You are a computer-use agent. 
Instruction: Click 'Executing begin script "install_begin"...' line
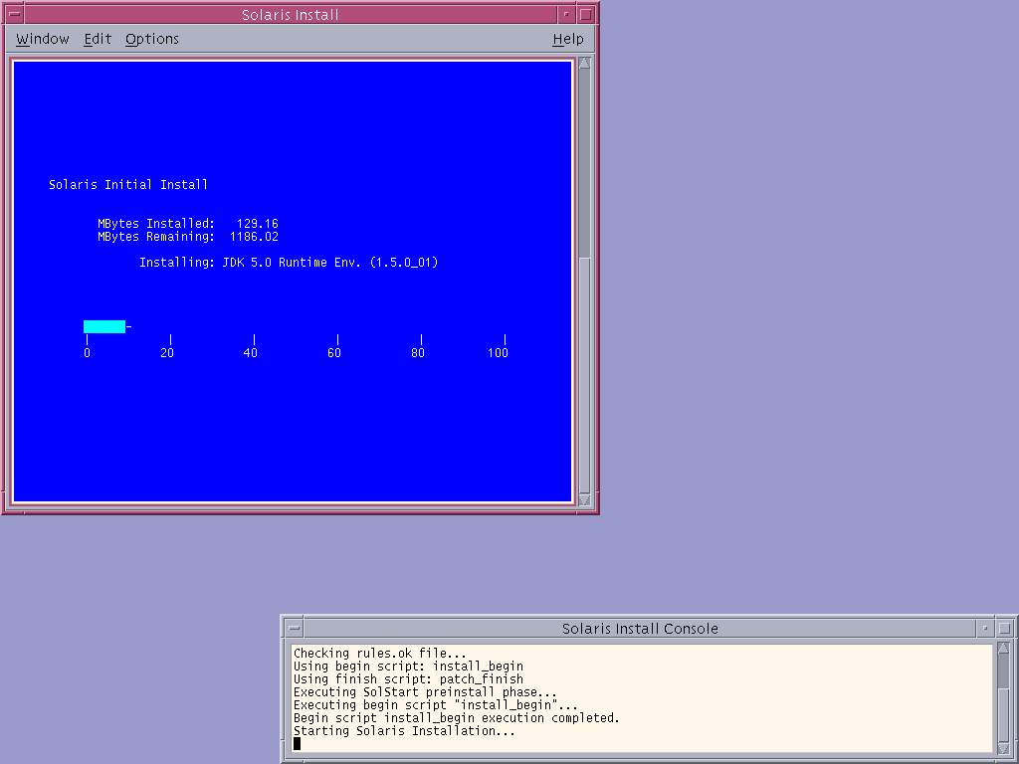tap(436, 705)
